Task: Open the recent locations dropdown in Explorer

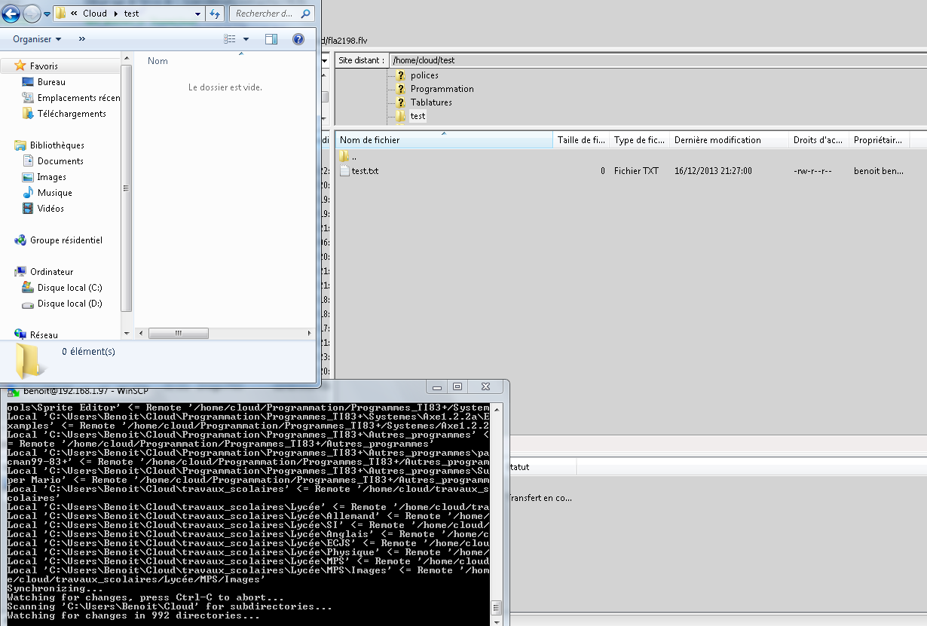Action: coord(47,14)
